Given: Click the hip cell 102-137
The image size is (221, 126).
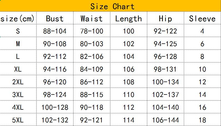Looking at the screenshot, I should pos(166,94).
